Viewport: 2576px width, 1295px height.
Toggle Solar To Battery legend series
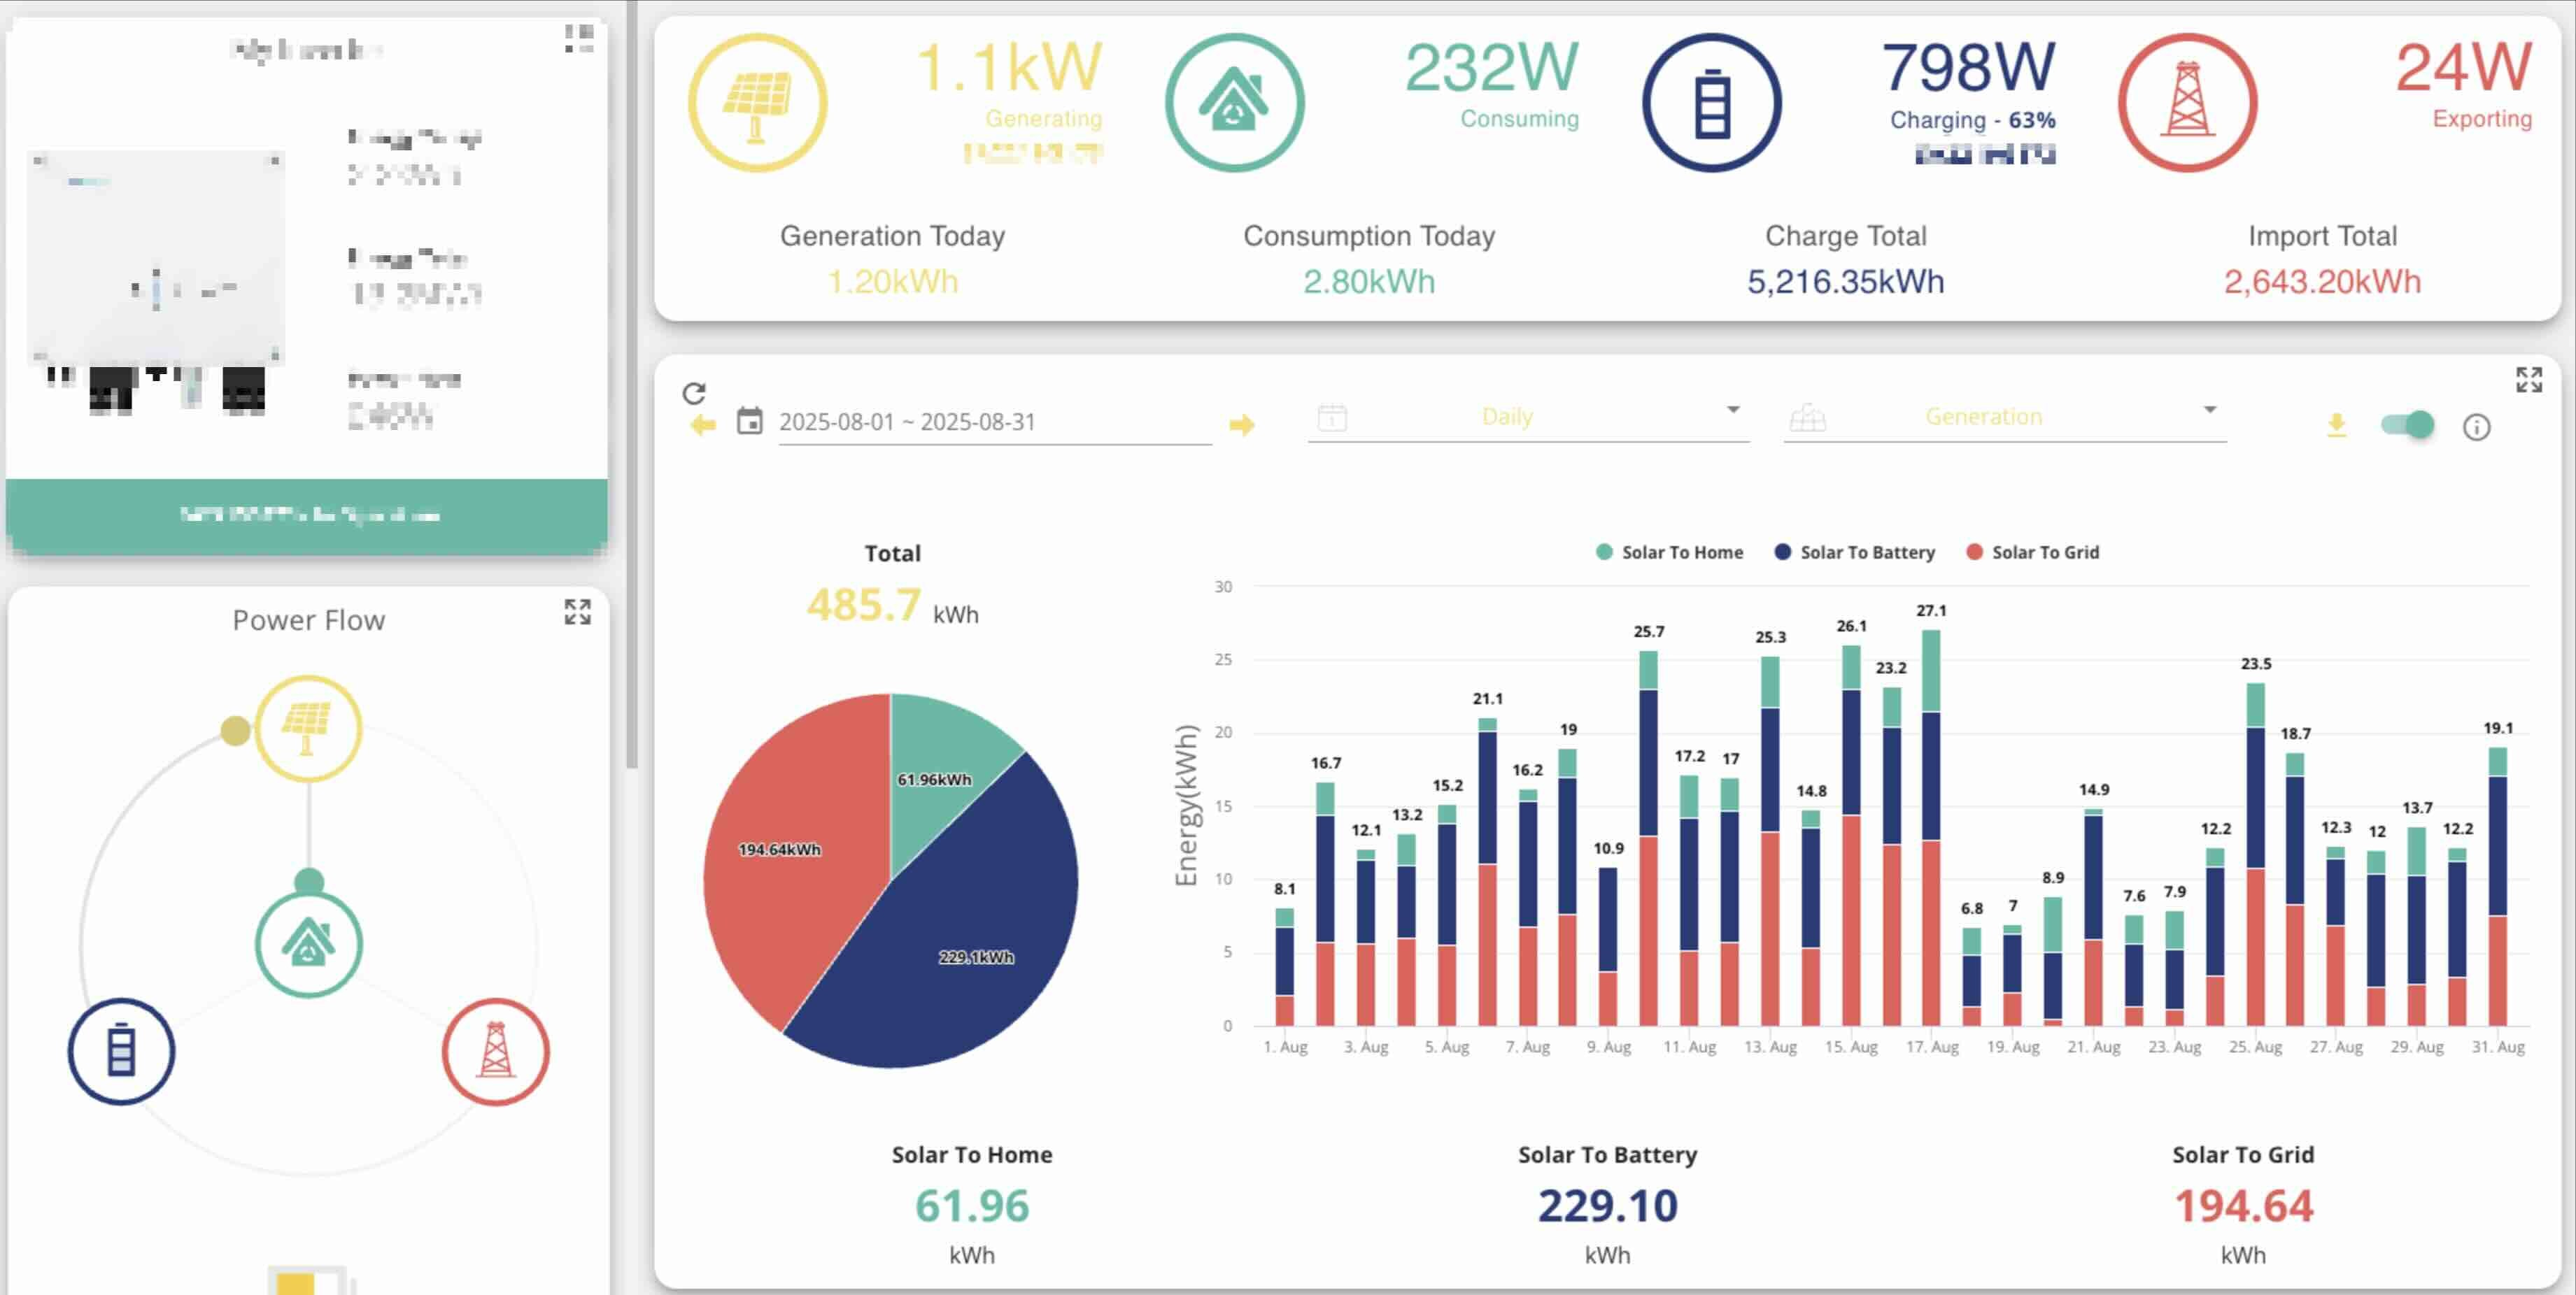1855,552
